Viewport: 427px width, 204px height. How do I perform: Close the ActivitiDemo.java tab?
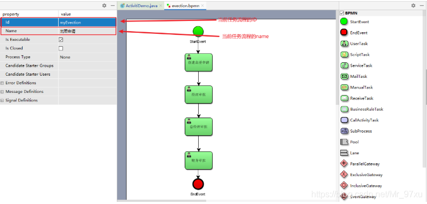pyautogui.click(x=160, y=5)
